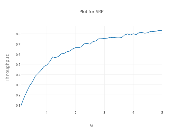Click x-axis tick label 5
Screen dimensions: 183x131
point(162,113)
